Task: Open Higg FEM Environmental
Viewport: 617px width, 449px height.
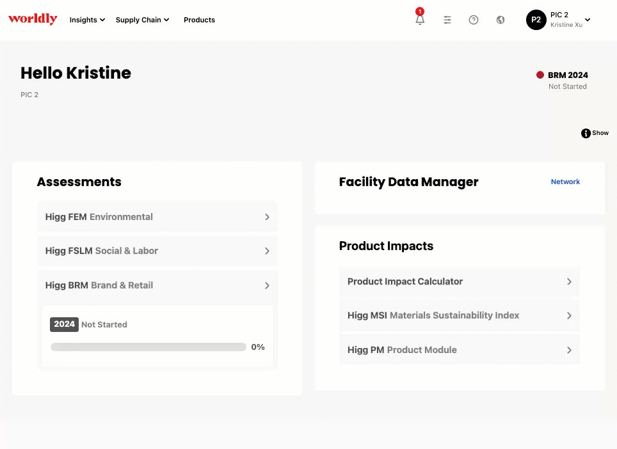Action: click(157, 217)
